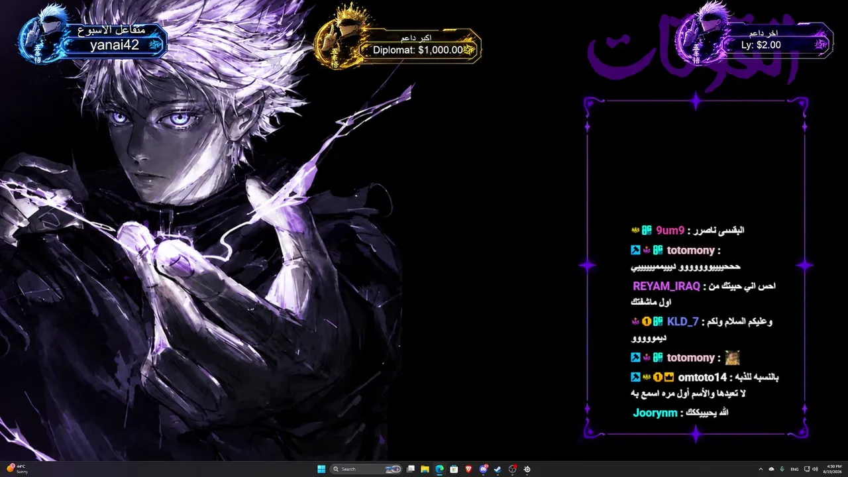Click the microphone tray icon
848x477 pixels.
click(782, 469)
